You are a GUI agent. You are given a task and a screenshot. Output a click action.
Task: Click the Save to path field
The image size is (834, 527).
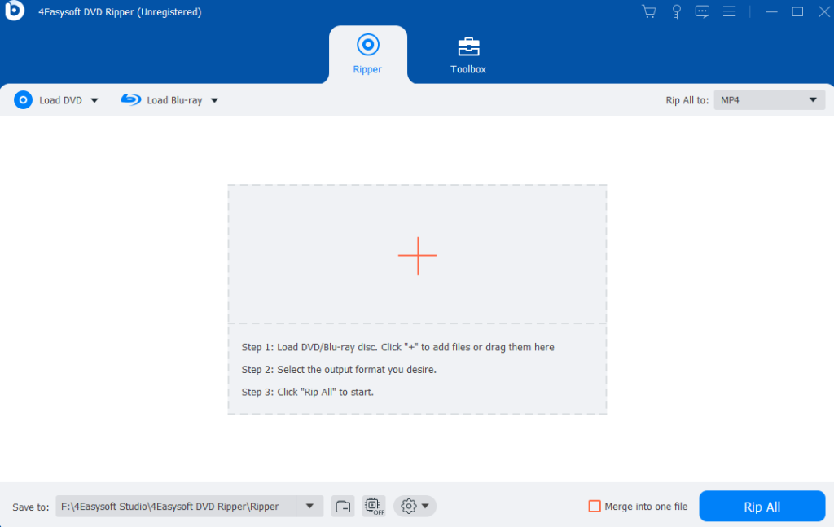[175, 507]
